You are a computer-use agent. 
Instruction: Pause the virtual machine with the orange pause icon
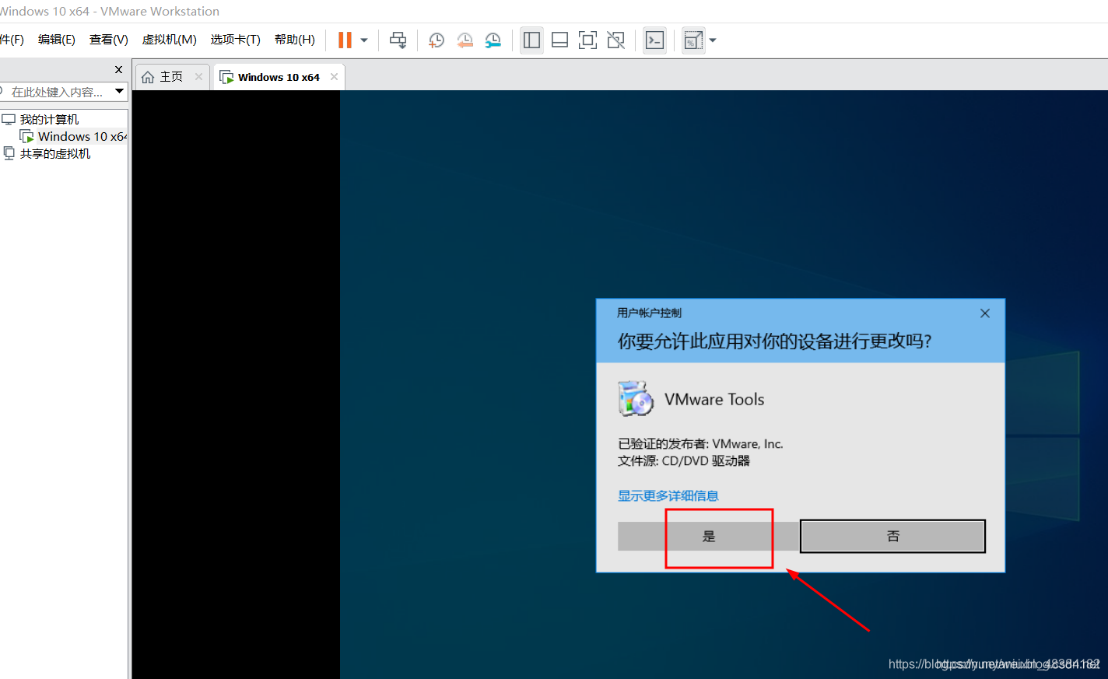point(345,40)
